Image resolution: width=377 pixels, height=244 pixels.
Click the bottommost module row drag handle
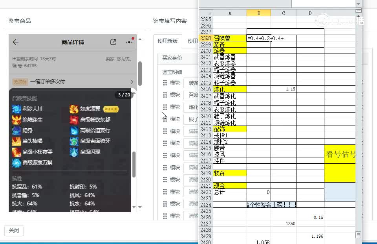tap(165, 216)
